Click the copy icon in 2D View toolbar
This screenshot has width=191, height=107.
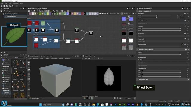click(x=89, y=59)
